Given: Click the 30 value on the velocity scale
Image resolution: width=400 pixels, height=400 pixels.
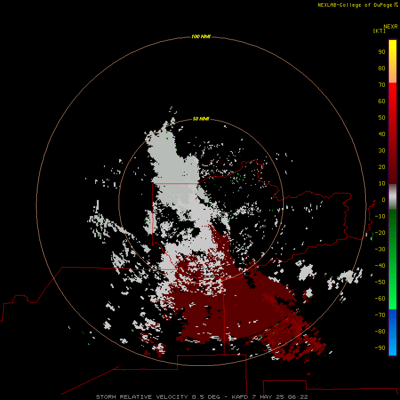Looking at the screenshot, I should [x=382, y=151].
